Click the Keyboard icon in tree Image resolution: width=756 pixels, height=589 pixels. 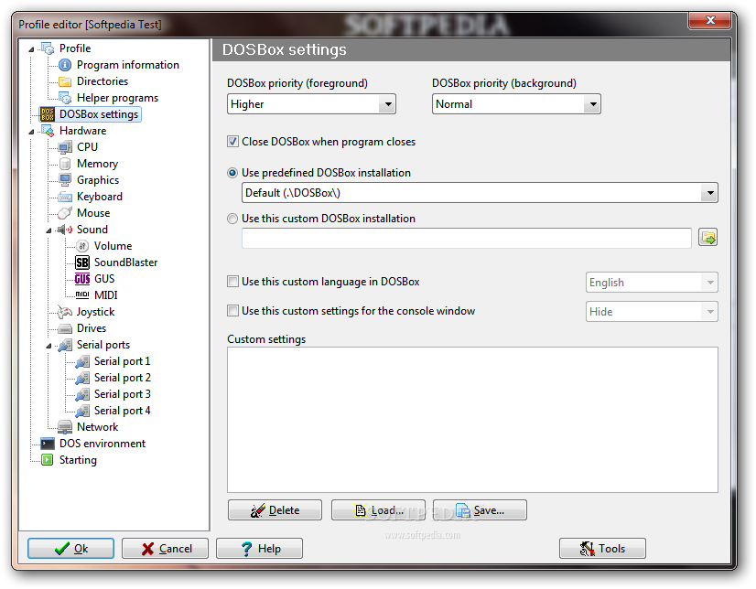coord(65,197)
